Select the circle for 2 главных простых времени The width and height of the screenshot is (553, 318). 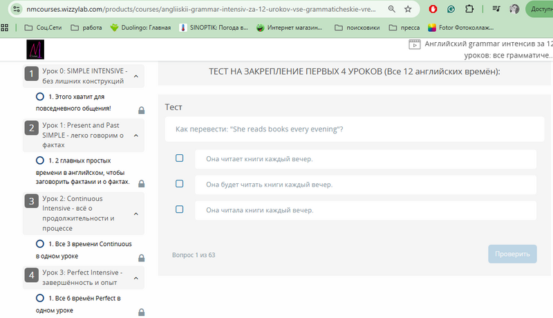pos(40,160)
